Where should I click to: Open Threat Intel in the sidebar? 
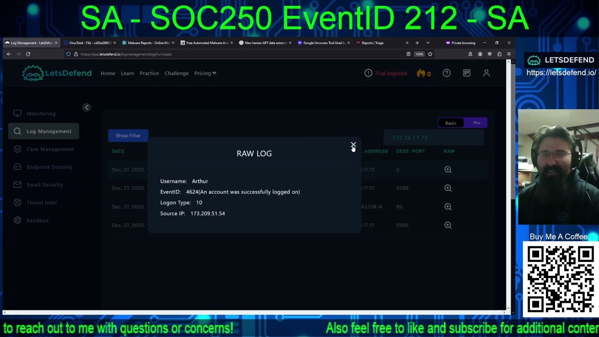(x=44, y=203)
